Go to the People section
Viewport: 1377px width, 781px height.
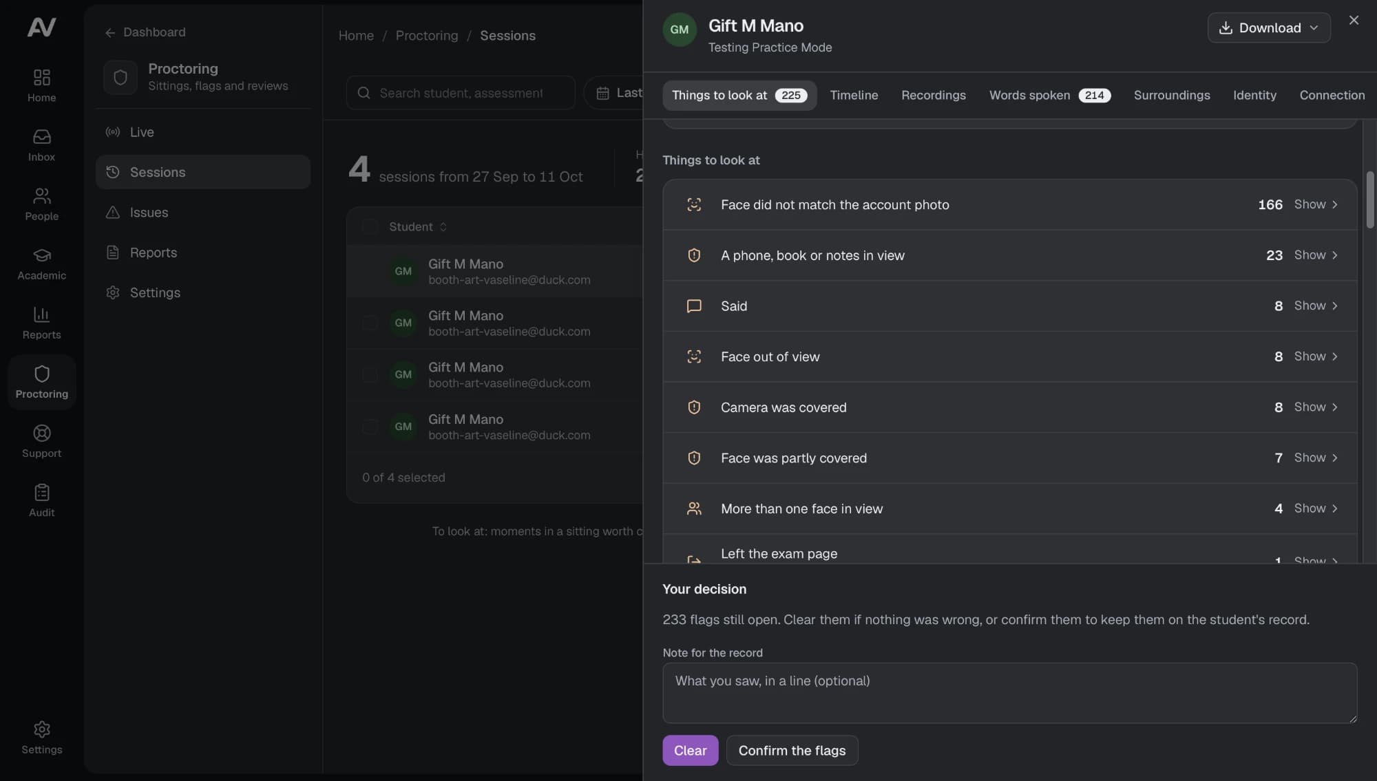pyautogui.click(x=41, y=204)
